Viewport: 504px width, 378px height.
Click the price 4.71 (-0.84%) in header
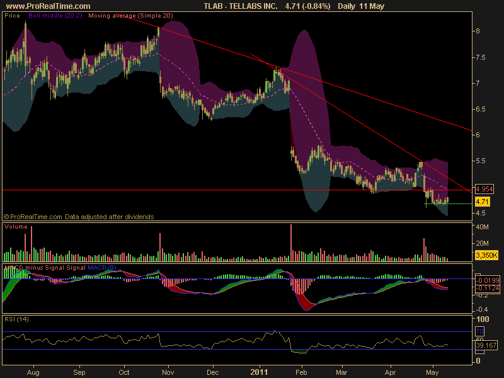307,6
